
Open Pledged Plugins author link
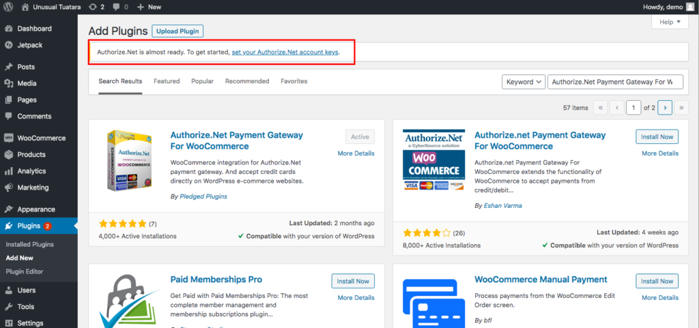pyautogui.click(x=203, y=196)
